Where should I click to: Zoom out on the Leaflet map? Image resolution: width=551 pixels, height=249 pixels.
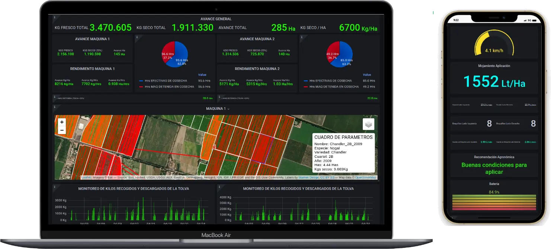coord(62,130)
